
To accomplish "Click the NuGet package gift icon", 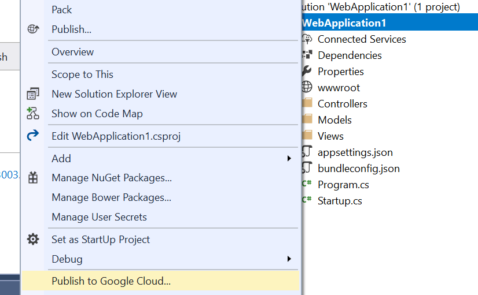I will pyautogui.click(x=33, y=178).
